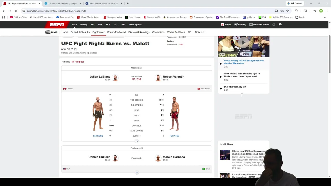331x186 pixels.
Task: Click the page vertical scrollbar thumb
Action: pyautogui.click(x=329, y=54)
